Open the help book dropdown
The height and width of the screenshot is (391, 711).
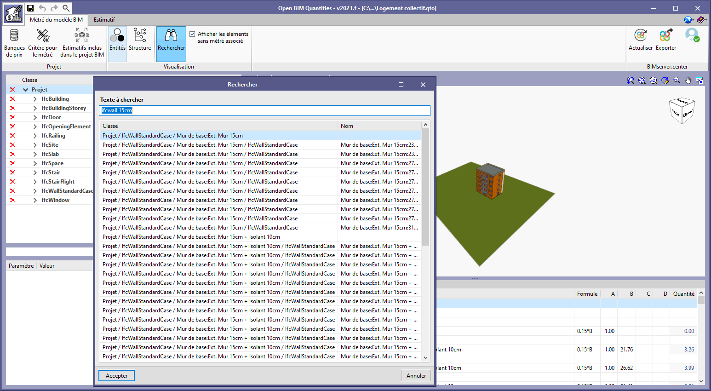(x=702, y=20)
